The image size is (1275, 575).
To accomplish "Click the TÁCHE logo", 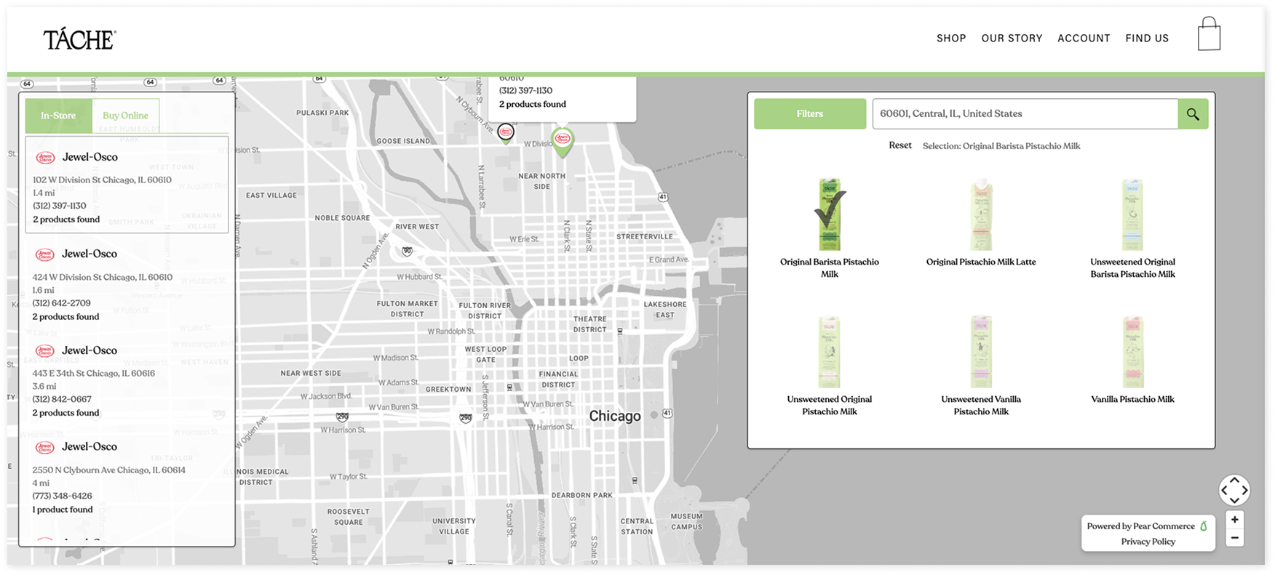I will coord(79,39).
